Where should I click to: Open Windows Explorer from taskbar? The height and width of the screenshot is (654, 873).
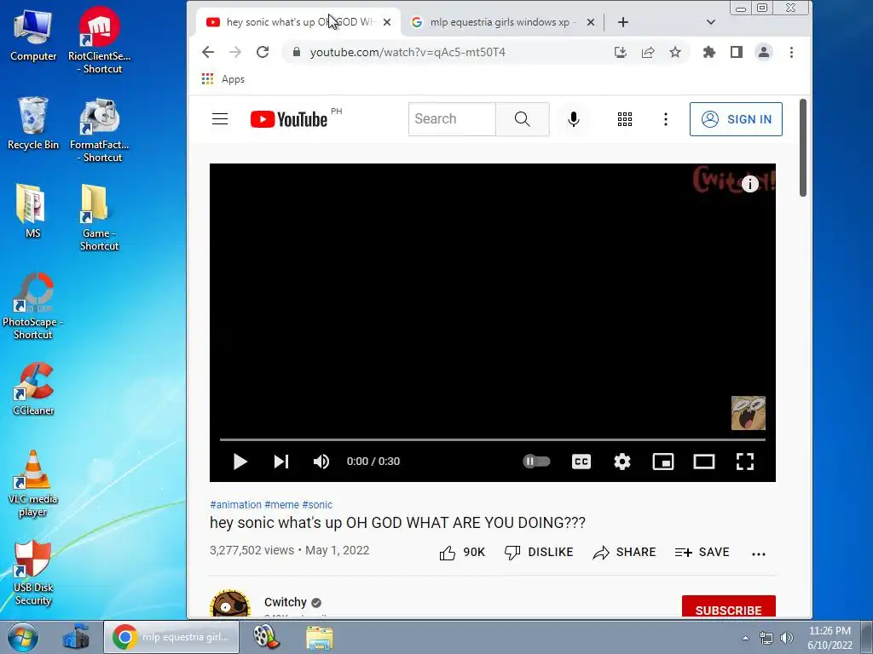319,637
